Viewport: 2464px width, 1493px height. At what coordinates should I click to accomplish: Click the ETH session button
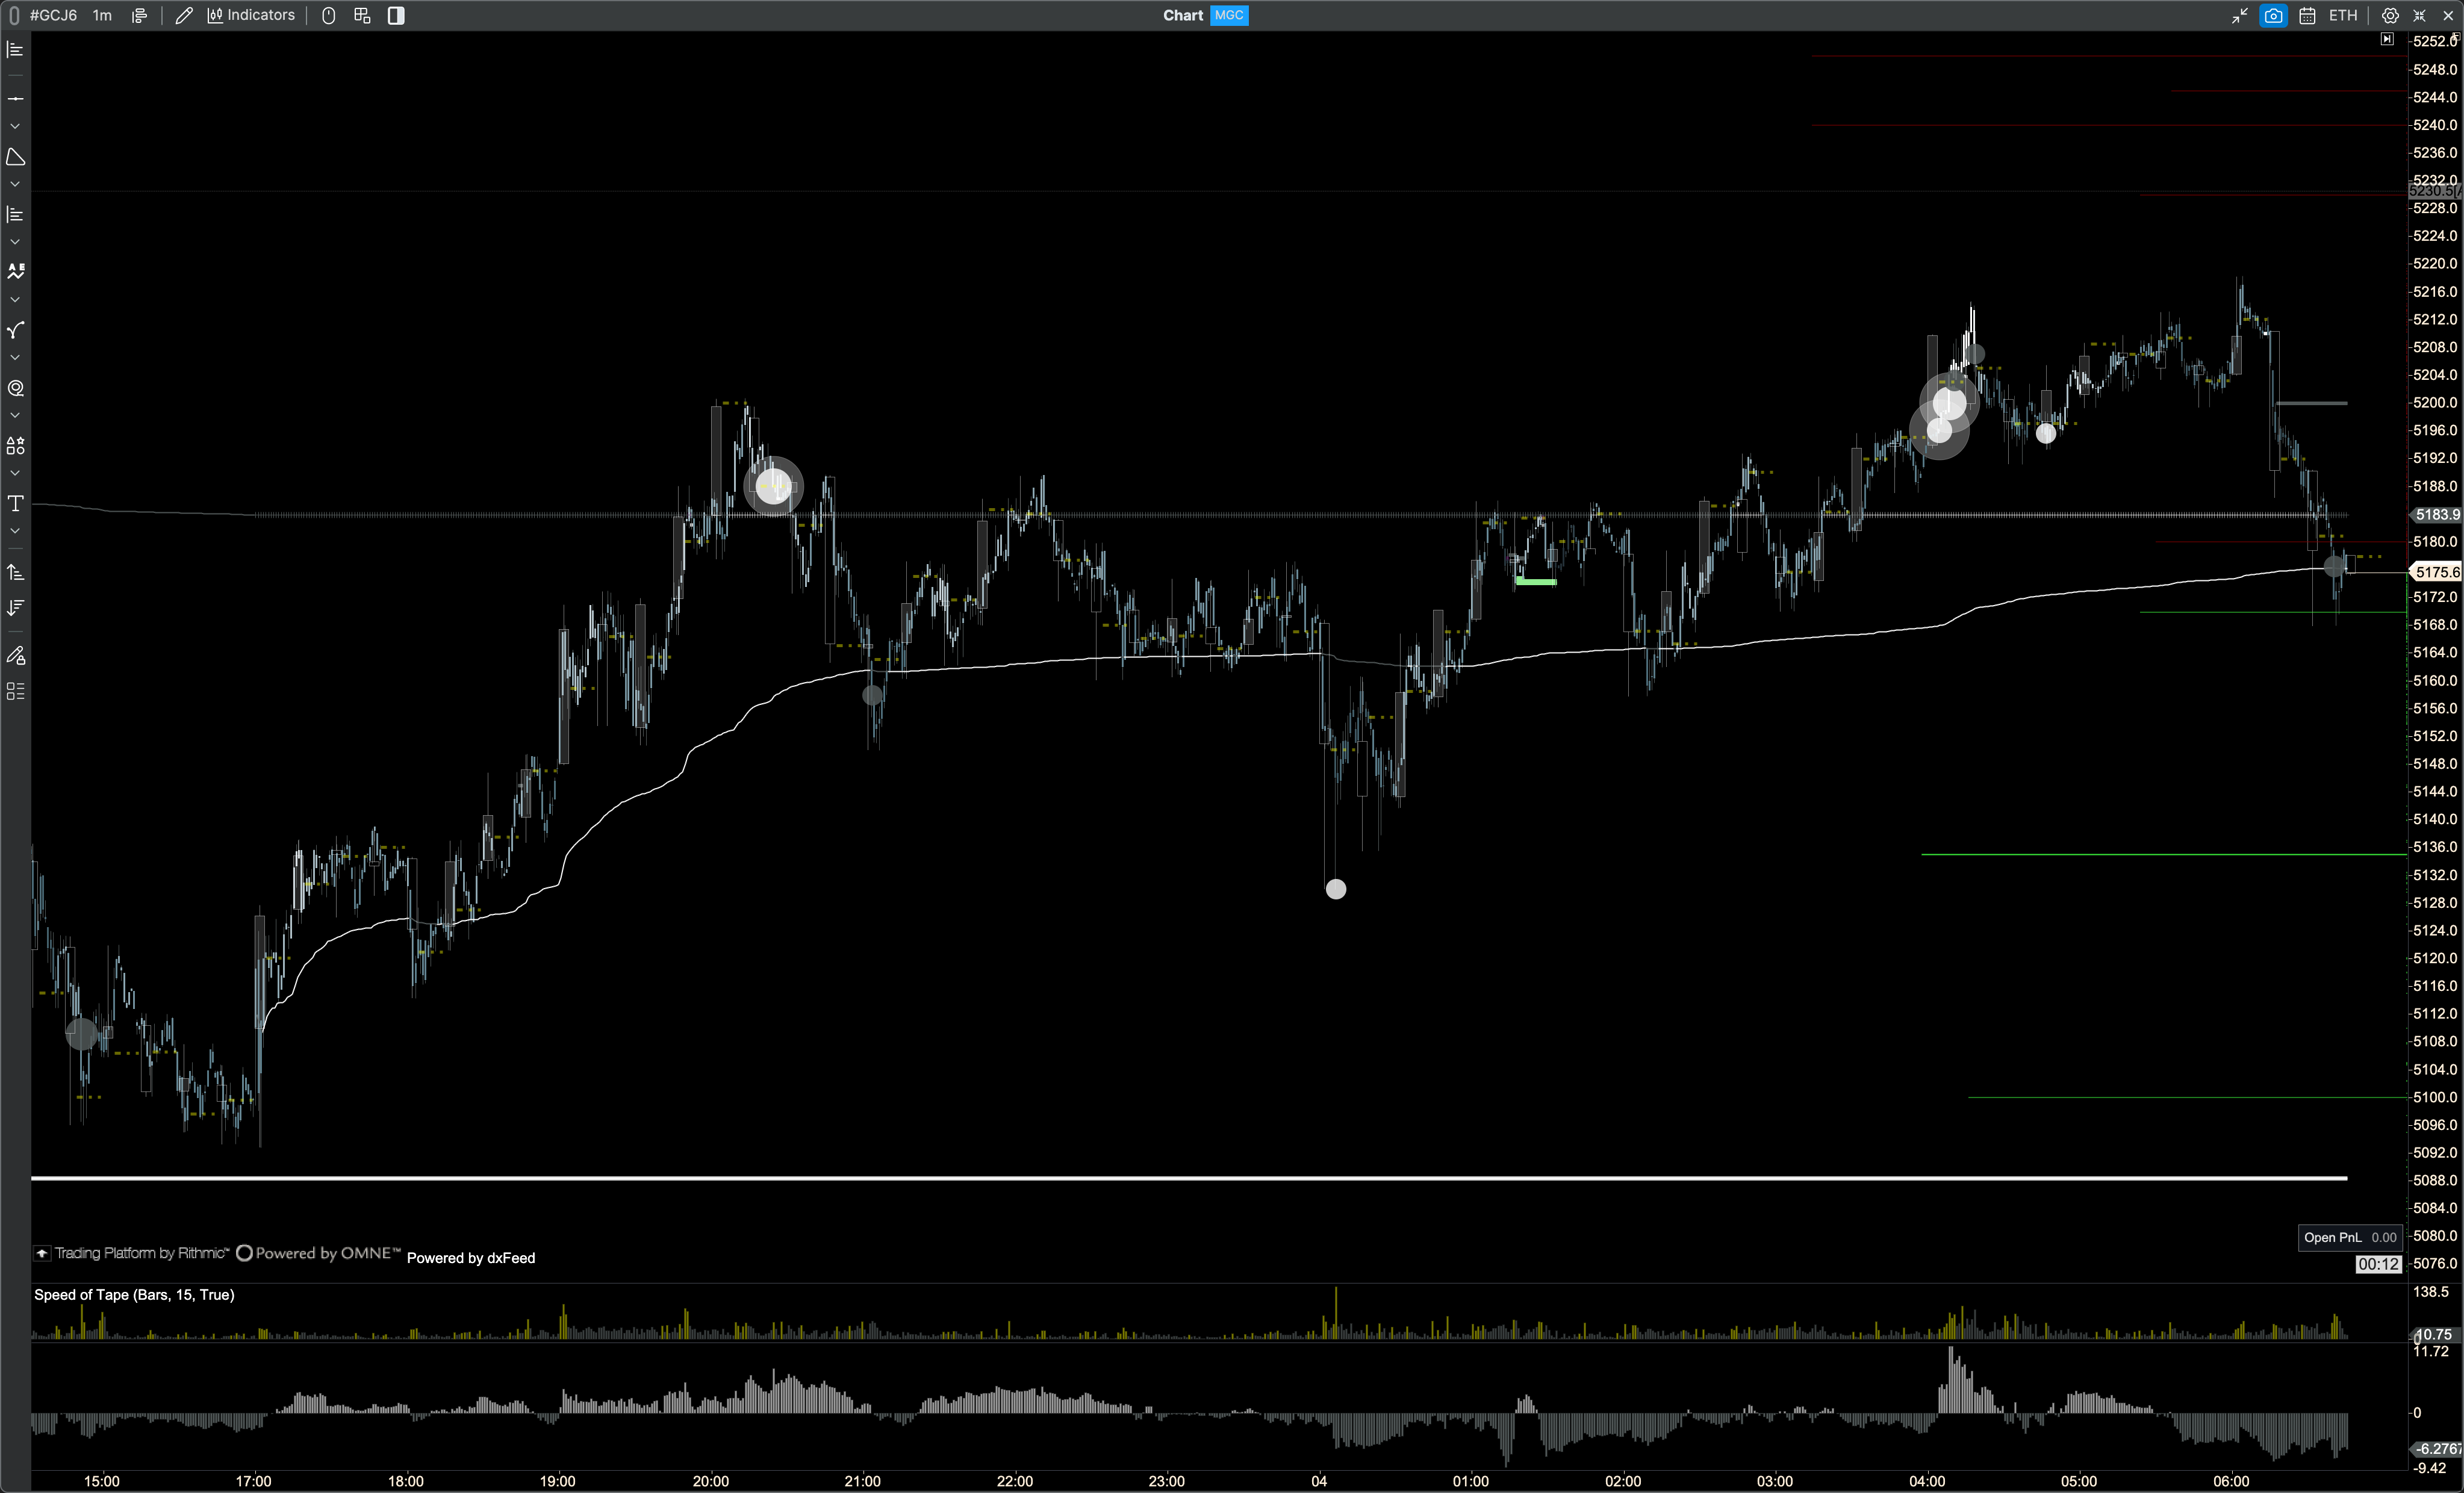pyautogui.click(x=2342, y=15)
